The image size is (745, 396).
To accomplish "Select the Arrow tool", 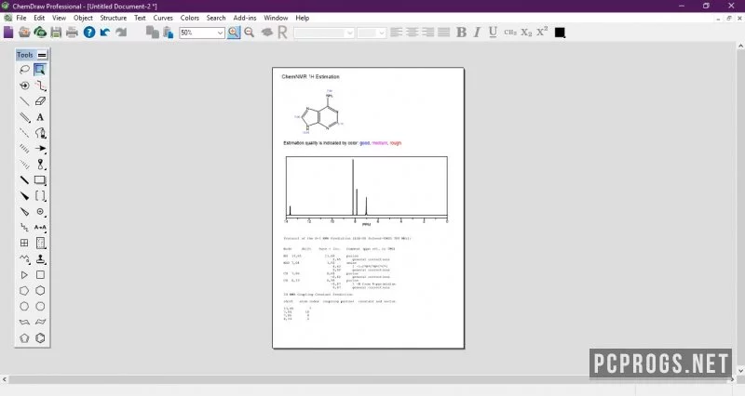I will click(x=40, y=149).
